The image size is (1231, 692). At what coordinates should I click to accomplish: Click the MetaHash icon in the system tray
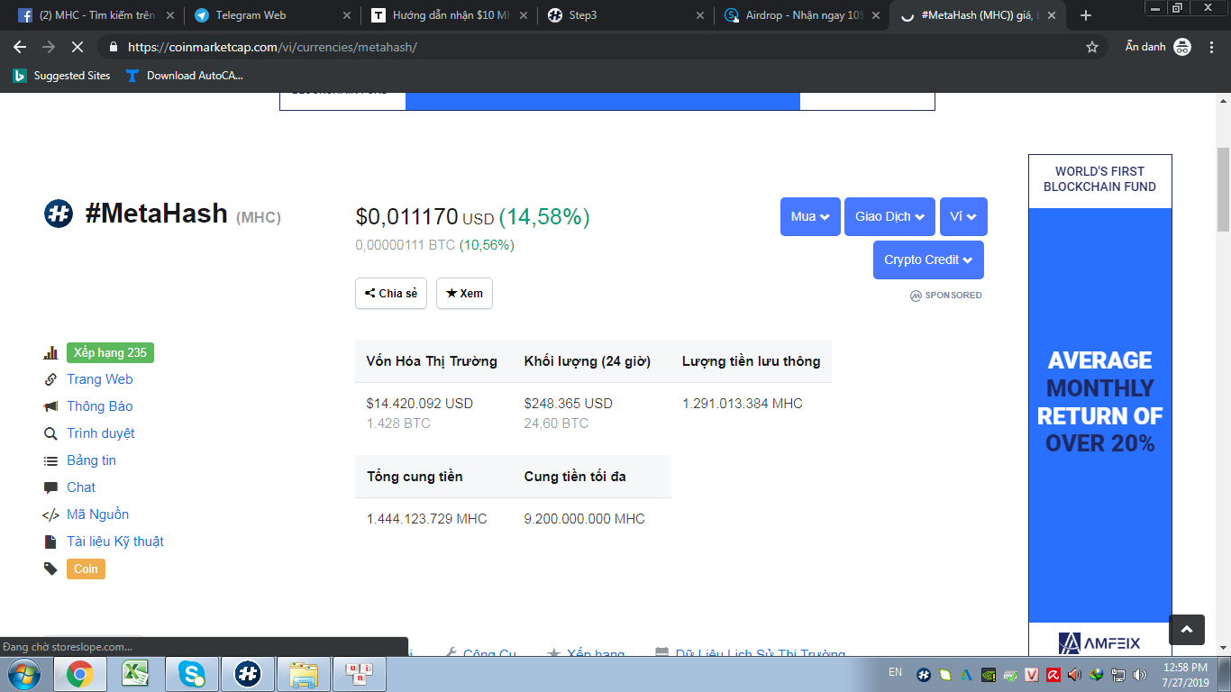pyautogui.click(x=924, y=674)
